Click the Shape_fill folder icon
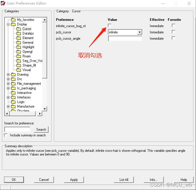This screenshot has height=190, width=196. 19,65
